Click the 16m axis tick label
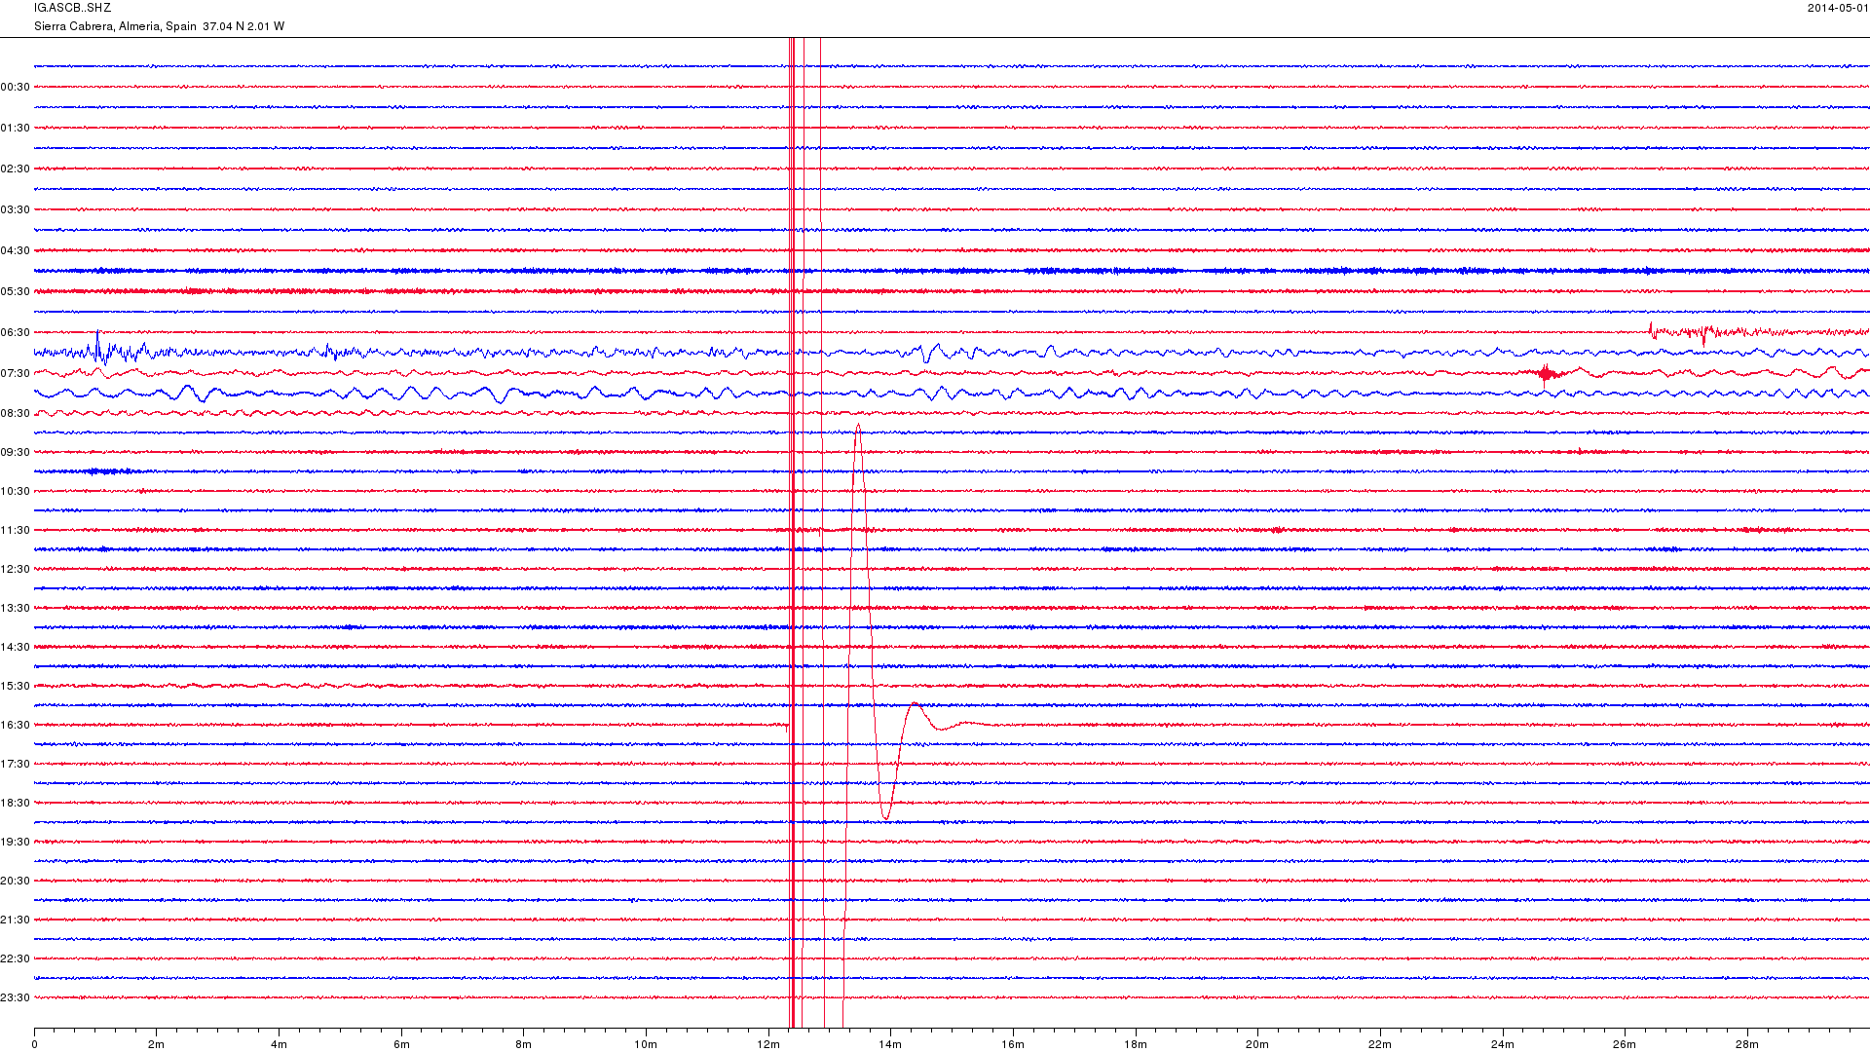1870x1052 pixels. [1013, 1045]
